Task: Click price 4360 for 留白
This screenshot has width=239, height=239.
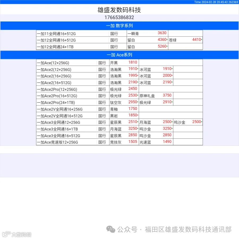Action: [162, 40]
